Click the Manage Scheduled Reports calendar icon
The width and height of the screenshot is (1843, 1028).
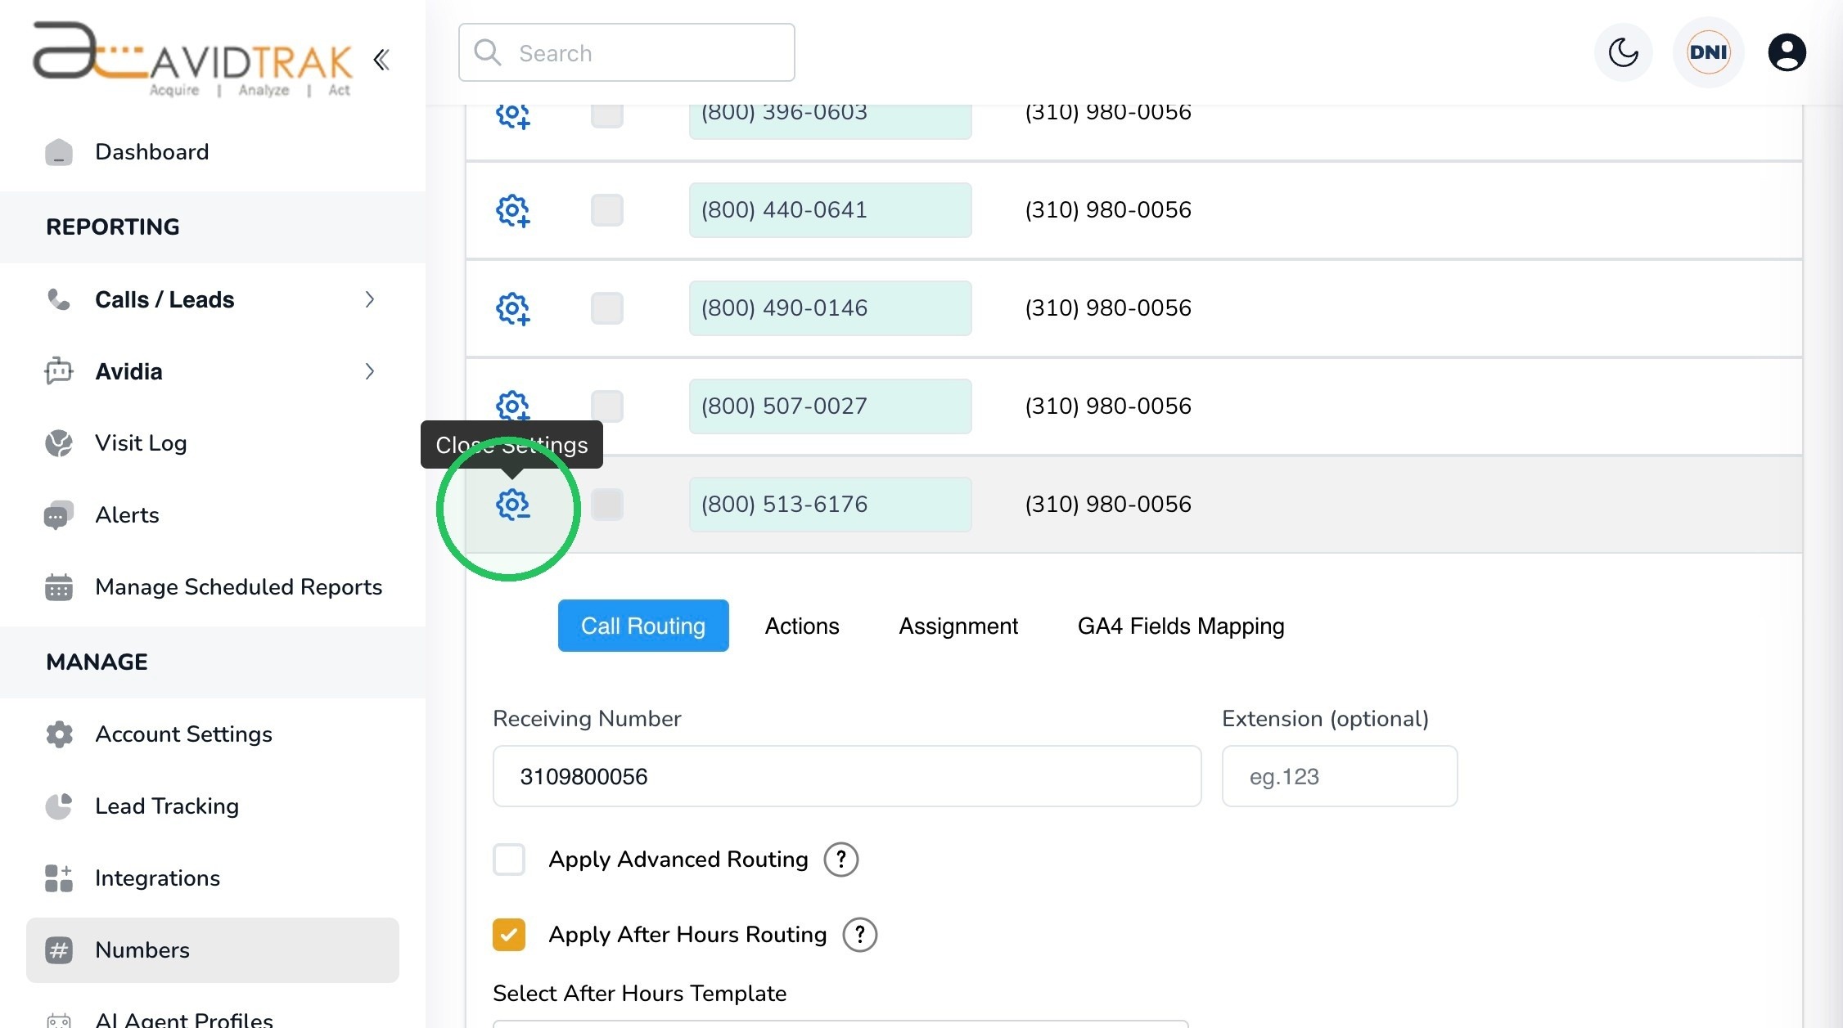click(59, 587)
